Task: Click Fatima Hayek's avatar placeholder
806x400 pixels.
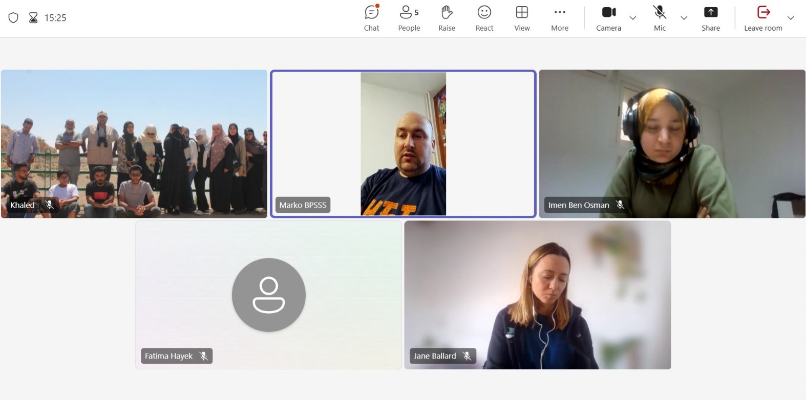Action: click(x=268, y=295)
